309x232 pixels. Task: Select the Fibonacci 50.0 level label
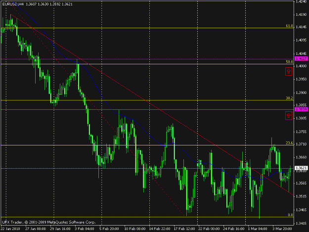point(289,62)
